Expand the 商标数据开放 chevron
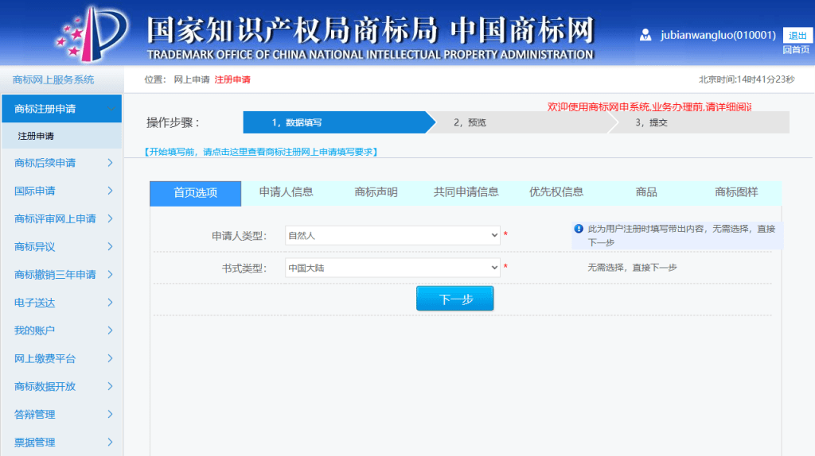Viewport: 815px width, 456px height. (110, 386)
